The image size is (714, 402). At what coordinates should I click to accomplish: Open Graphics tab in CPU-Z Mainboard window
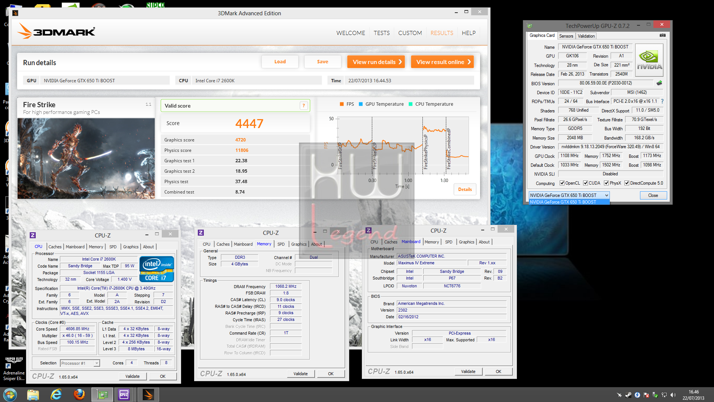(x=466, y=242)
